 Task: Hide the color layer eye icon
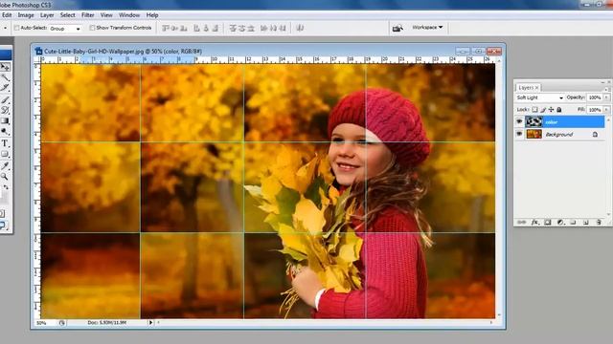coord(519,122)
